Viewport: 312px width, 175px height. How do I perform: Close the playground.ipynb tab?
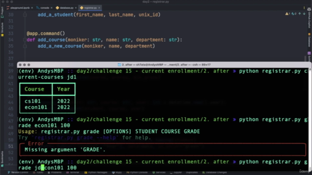(x=32, y=8)
